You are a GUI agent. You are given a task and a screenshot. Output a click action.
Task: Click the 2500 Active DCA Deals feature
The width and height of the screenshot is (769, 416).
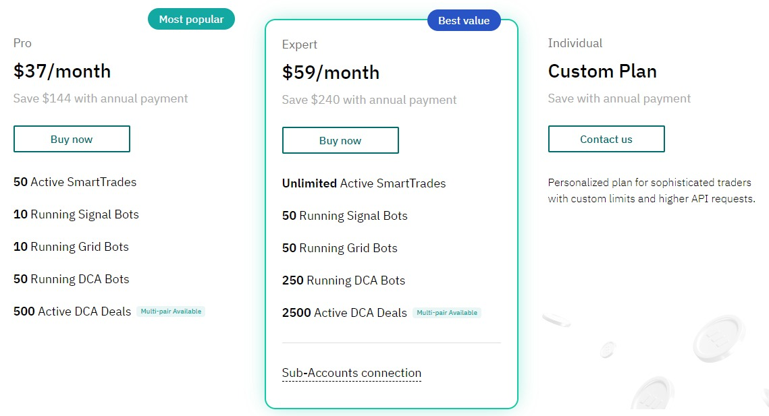pos(344,313)
